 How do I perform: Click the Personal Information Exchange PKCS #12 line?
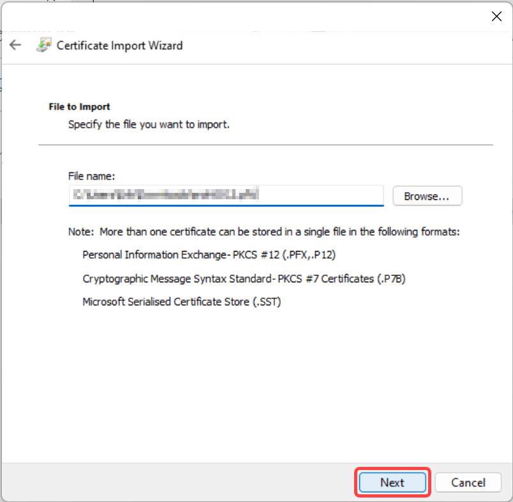point(209,255)
